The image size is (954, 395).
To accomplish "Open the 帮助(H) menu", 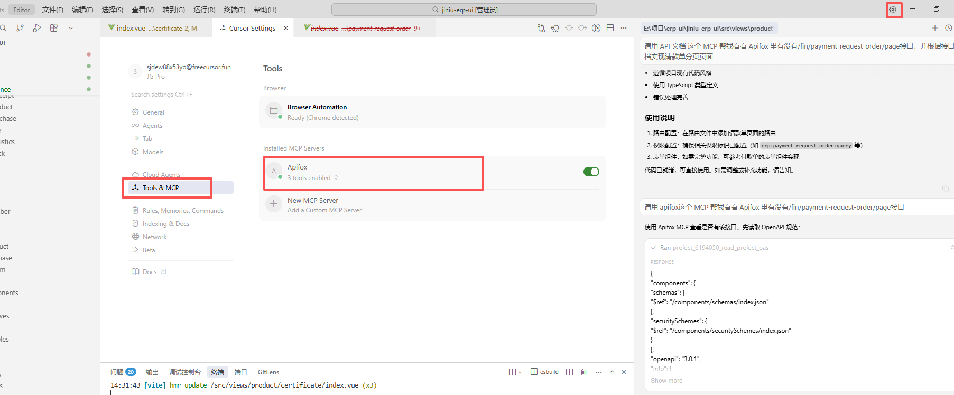I will click(x=265, y=10).
